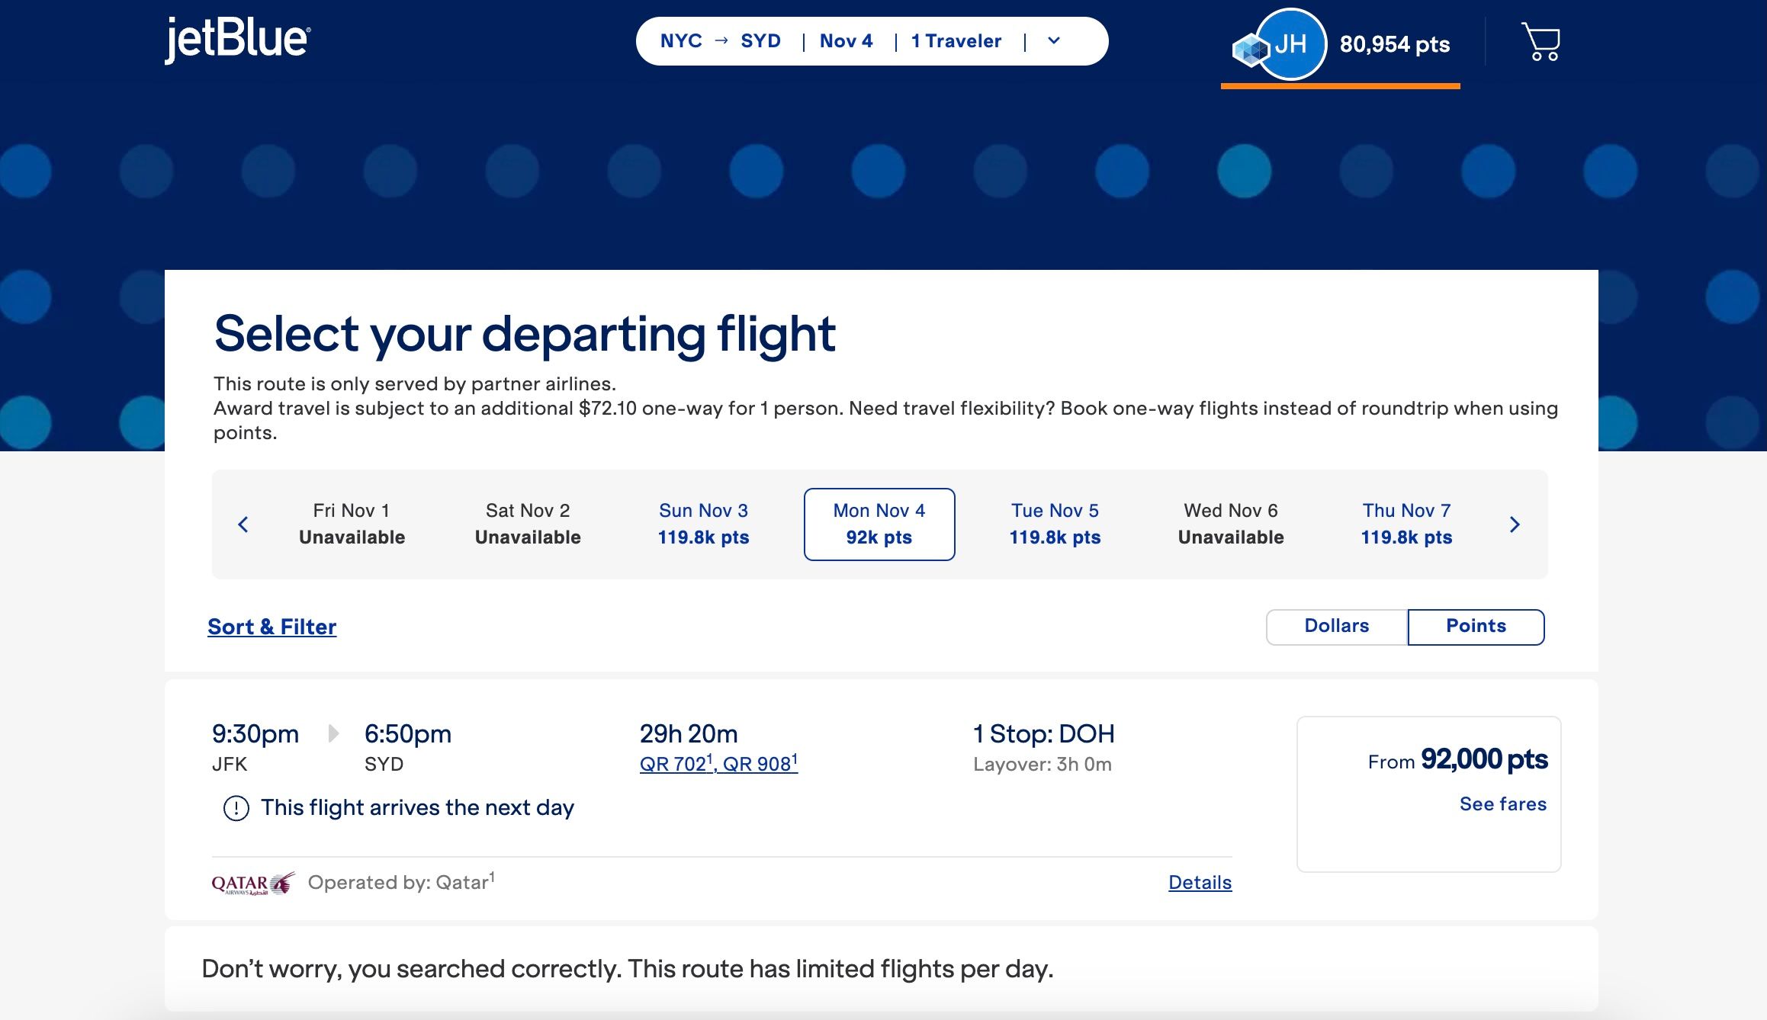This screenshot has height=1020, width=1767.
Task: Click the jetBlue logo
Action: [237, 40]
